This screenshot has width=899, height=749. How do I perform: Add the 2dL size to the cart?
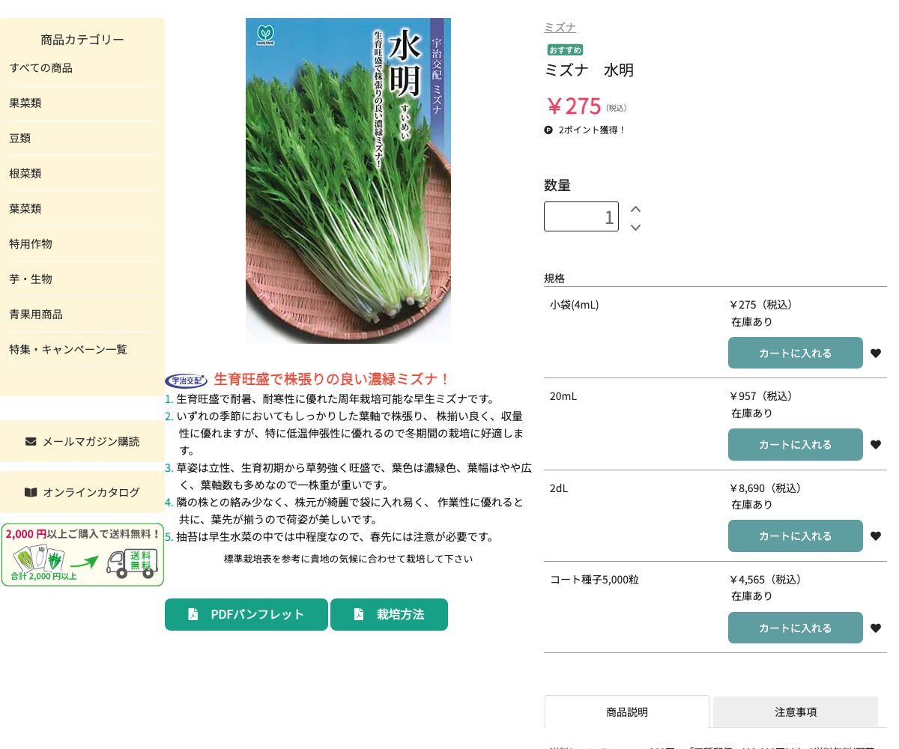[x=796, y=536]
